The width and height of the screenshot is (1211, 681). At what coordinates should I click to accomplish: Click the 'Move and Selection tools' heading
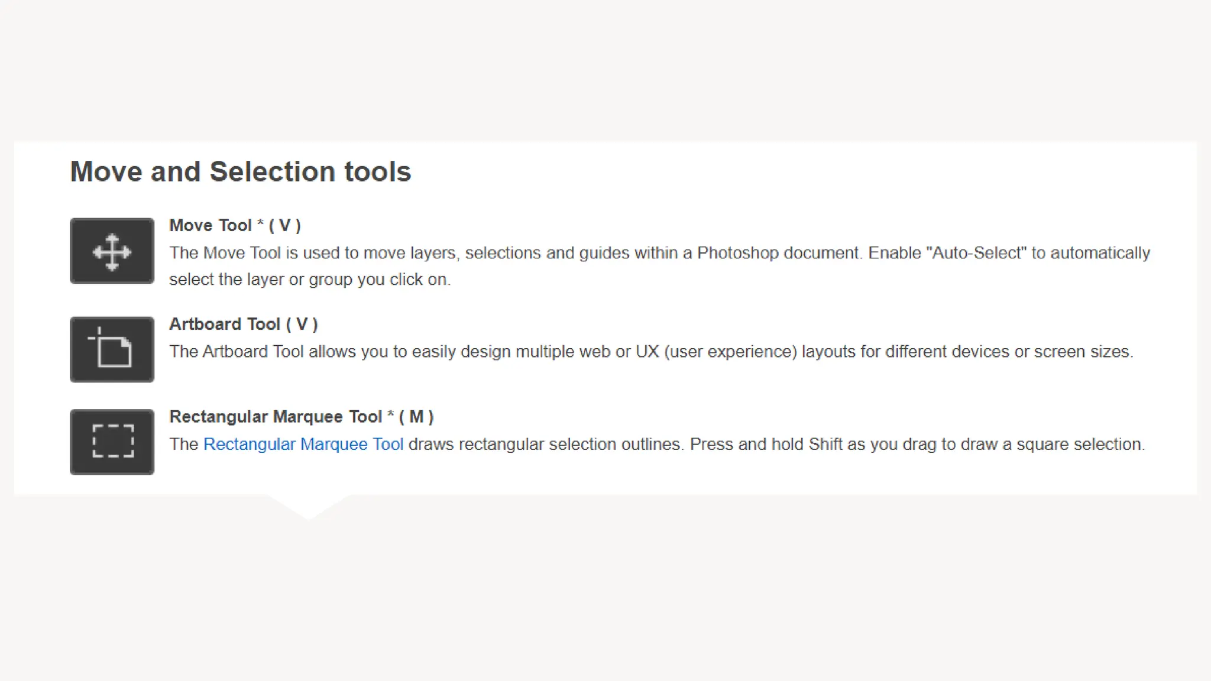240,171
